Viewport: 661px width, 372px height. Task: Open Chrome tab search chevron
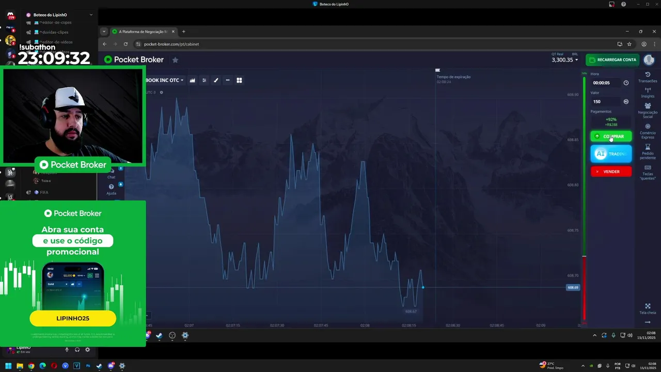104,32
